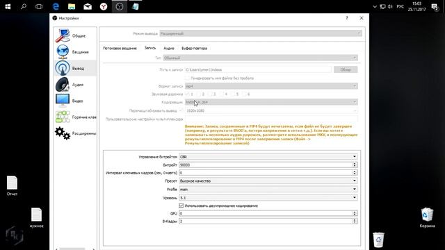Click into the Путь к записи field
Screen dimensions: 445x250
(x=258, y=69)
